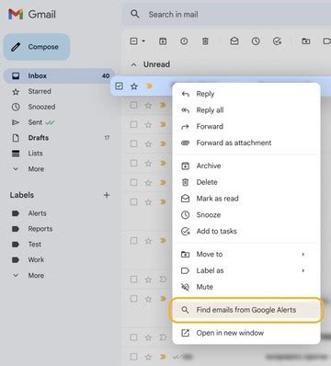Click the Unread section heading text
The height and width of the screenshot is (366, 331).
pyautogui.click(x=156, y=64)
